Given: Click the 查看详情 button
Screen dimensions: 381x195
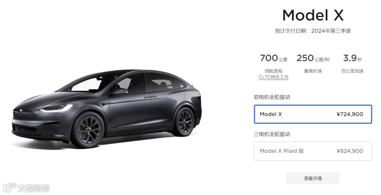Looking at the screenshot, I should [313, 178].
